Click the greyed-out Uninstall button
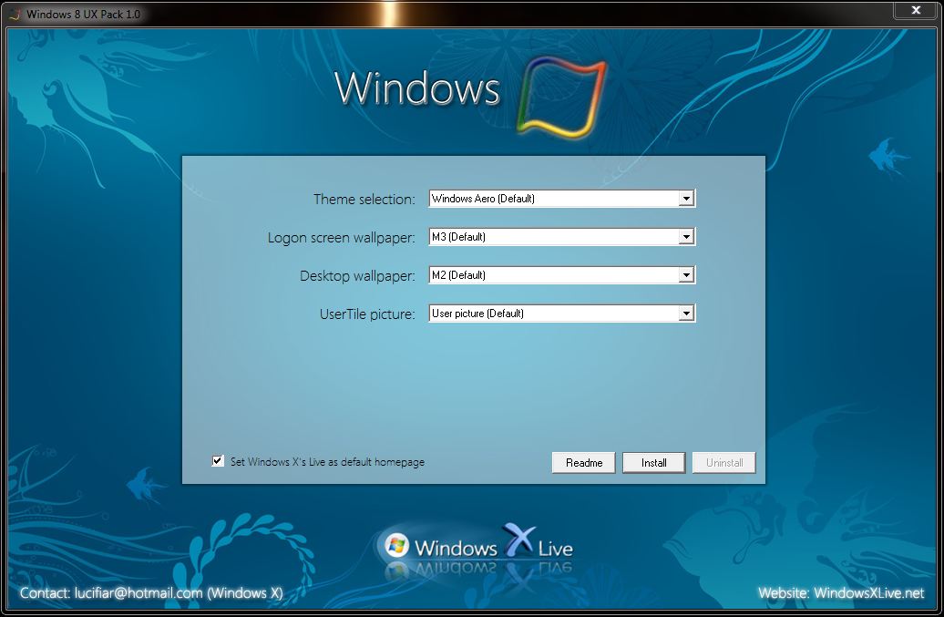944x617 pixels. click(723, 462)
